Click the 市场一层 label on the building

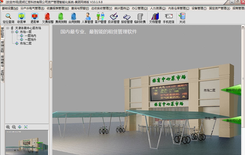point(210,118)
